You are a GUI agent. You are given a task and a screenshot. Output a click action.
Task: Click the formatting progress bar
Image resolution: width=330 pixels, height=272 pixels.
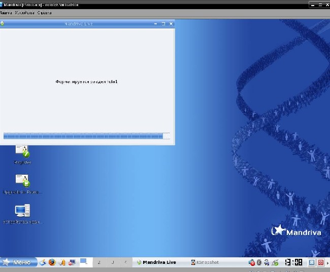click(x=87, y=136)
